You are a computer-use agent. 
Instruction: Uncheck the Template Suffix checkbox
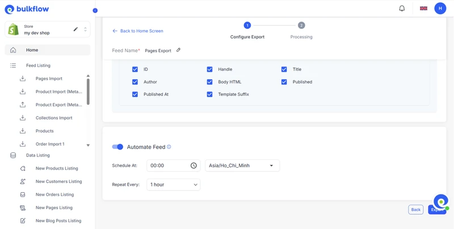(209, 94)
